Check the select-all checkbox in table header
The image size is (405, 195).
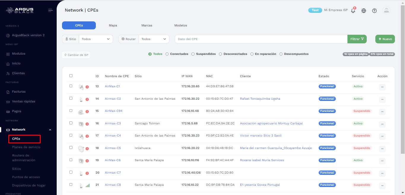(71, 76)
